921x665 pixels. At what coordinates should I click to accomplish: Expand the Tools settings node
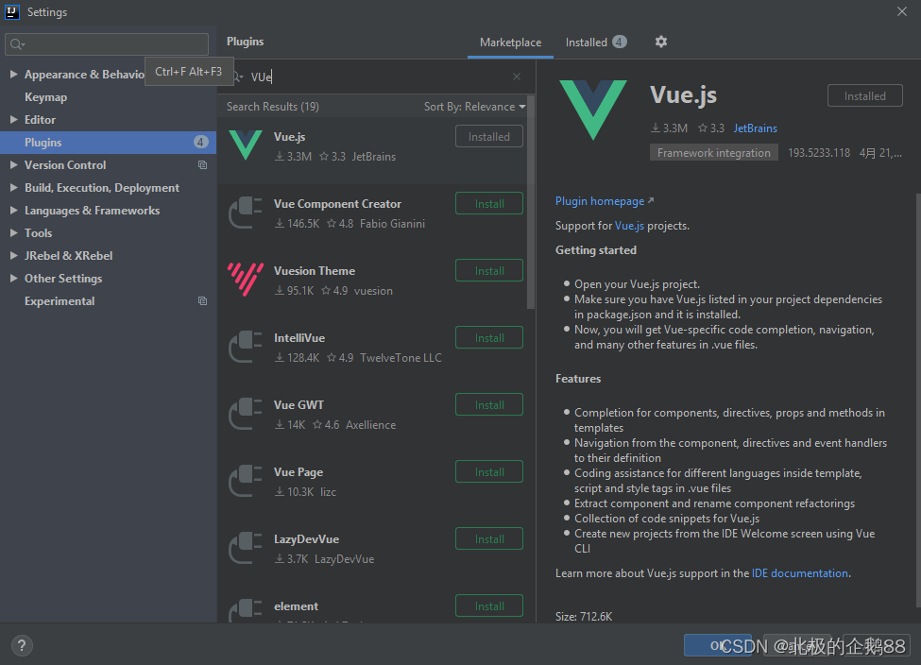click(13, 232)
